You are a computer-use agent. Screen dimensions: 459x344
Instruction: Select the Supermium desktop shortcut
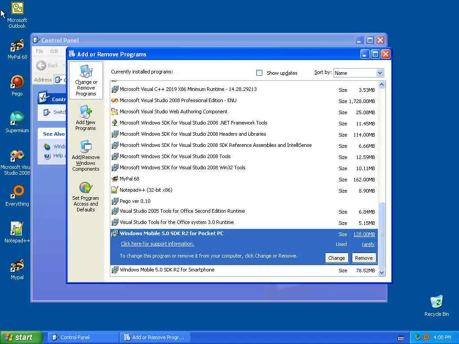(17, 122)
